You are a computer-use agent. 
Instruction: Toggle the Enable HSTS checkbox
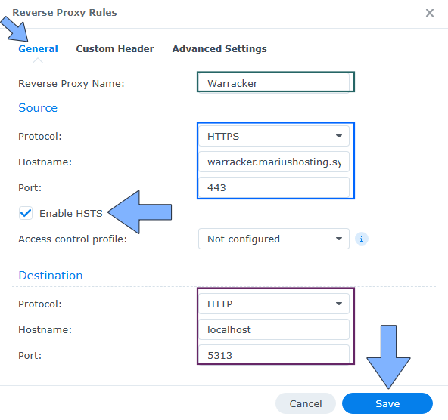tap(26, 213)
